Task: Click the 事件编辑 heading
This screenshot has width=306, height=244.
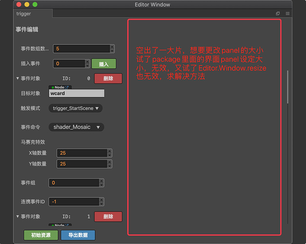Action: [x=27, y=29]
